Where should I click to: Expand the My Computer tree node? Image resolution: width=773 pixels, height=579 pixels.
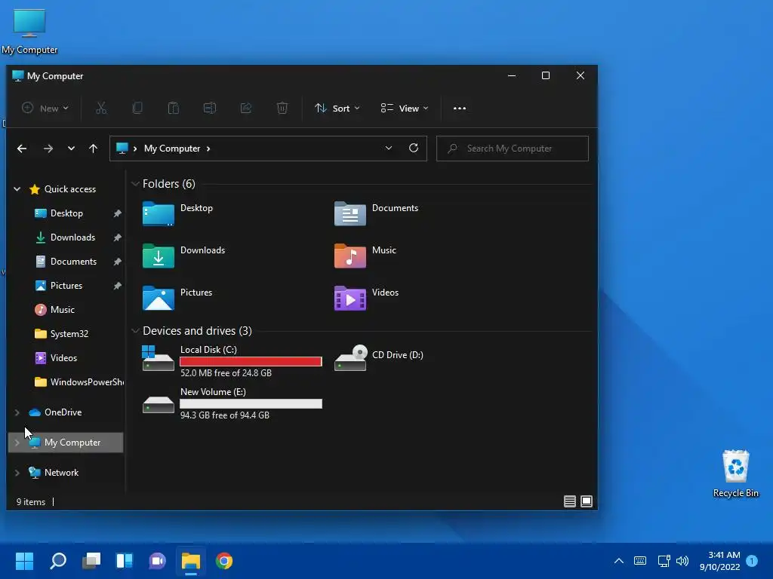click(x=17, y=442)
